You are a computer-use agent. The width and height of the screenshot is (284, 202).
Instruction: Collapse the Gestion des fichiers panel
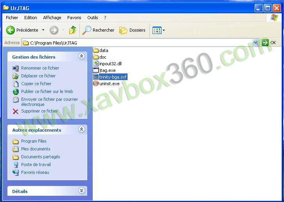pyautogui.click(x=82, y=56)
